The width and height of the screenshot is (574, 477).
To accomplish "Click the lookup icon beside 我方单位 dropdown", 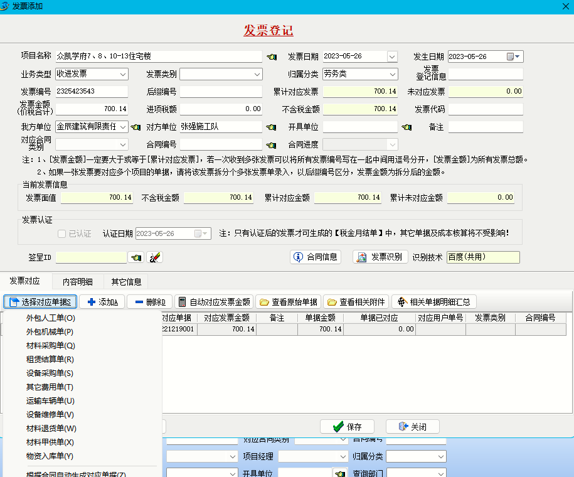I will [136, 127].
